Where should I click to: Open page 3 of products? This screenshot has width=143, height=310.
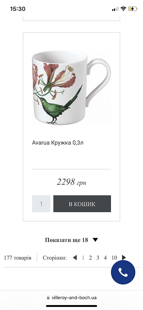click(x=98, y=258)
